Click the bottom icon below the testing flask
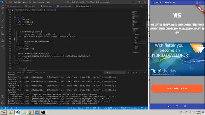Viewport: 205px width, 115px height. (x=3, y=47)
